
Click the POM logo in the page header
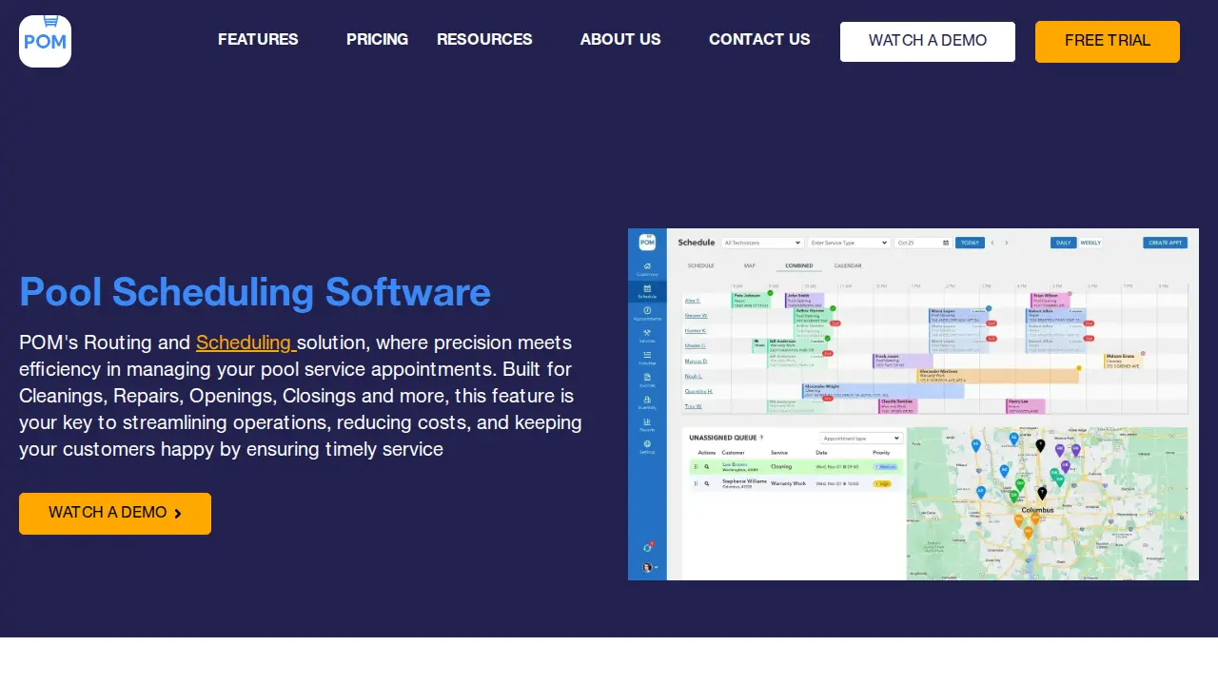tap(45, 41)
